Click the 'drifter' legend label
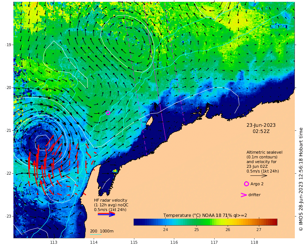305x247 pixels. (255, 195)
